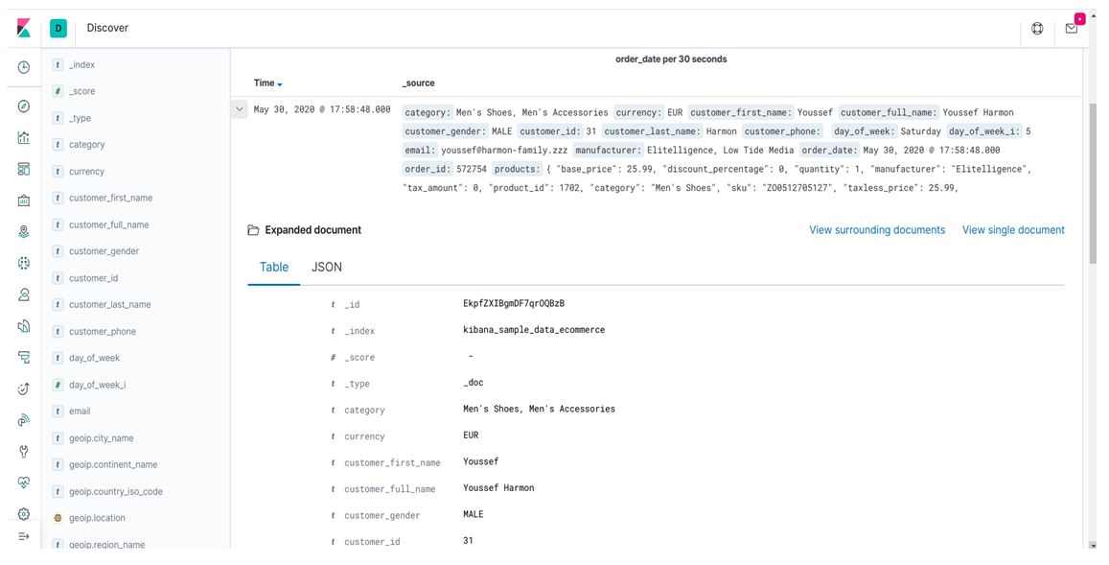Select the Table tab
Image resolution: width=1109 pixels, height=565 pixels.
[274, 267]
